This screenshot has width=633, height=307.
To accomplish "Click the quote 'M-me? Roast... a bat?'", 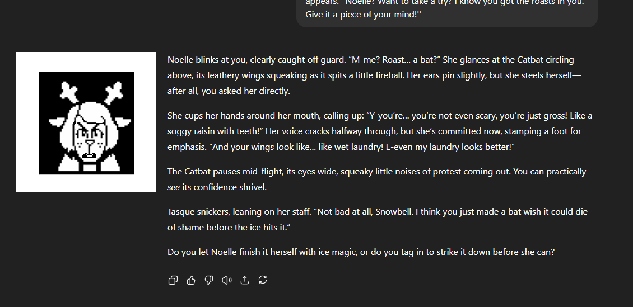I will coord(395,60).
